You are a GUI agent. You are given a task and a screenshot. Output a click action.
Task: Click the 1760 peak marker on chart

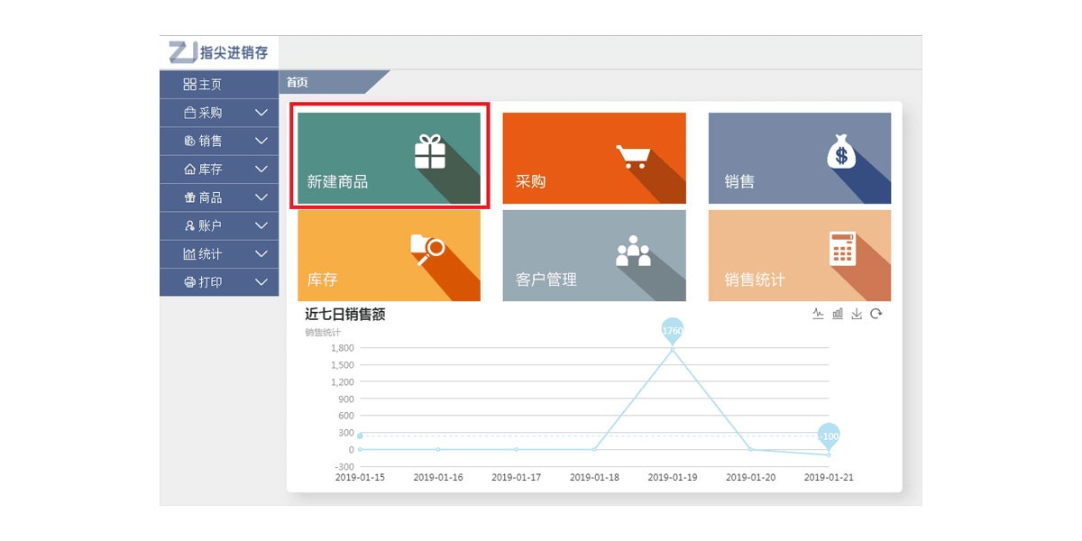click(x=673, y=331)
